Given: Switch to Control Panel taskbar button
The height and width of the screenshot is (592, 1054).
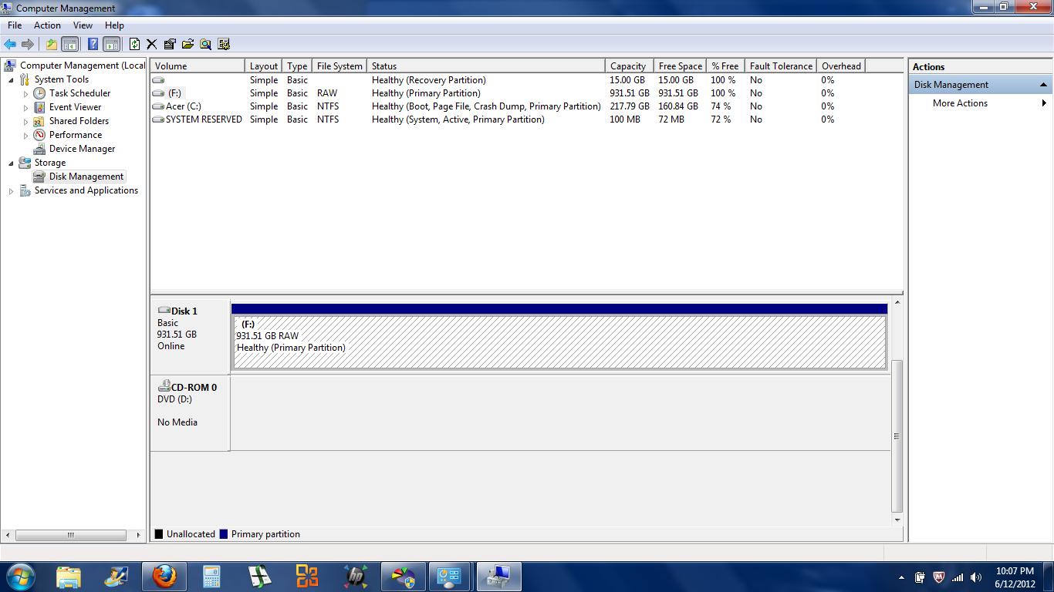Looking at the screenshot, I should tap(451, 577).
